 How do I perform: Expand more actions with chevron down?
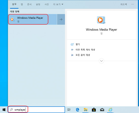pyautogui.click(x=101, y=61)
